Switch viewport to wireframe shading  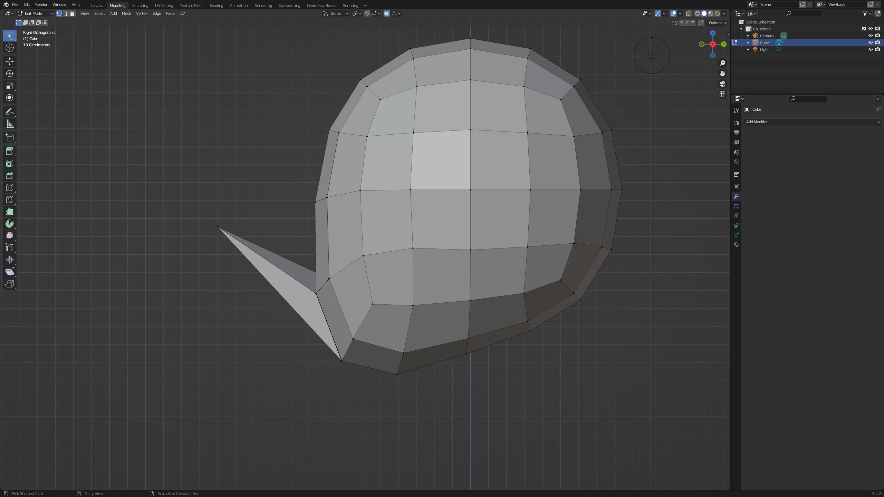pos(698,13)
